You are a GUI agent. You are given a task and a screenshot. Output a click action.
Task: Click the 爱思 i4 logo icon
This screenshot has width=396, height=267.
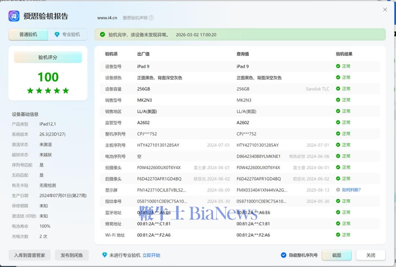point(14,16)
